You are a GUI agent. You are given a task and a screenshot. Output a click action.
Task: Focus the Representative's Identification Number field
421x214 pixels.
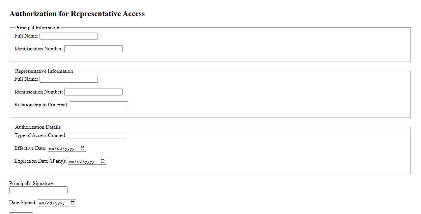coord(93,92)
